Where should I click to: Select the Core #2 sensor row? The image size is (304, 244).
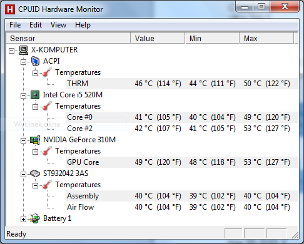[x=181, y=129]
